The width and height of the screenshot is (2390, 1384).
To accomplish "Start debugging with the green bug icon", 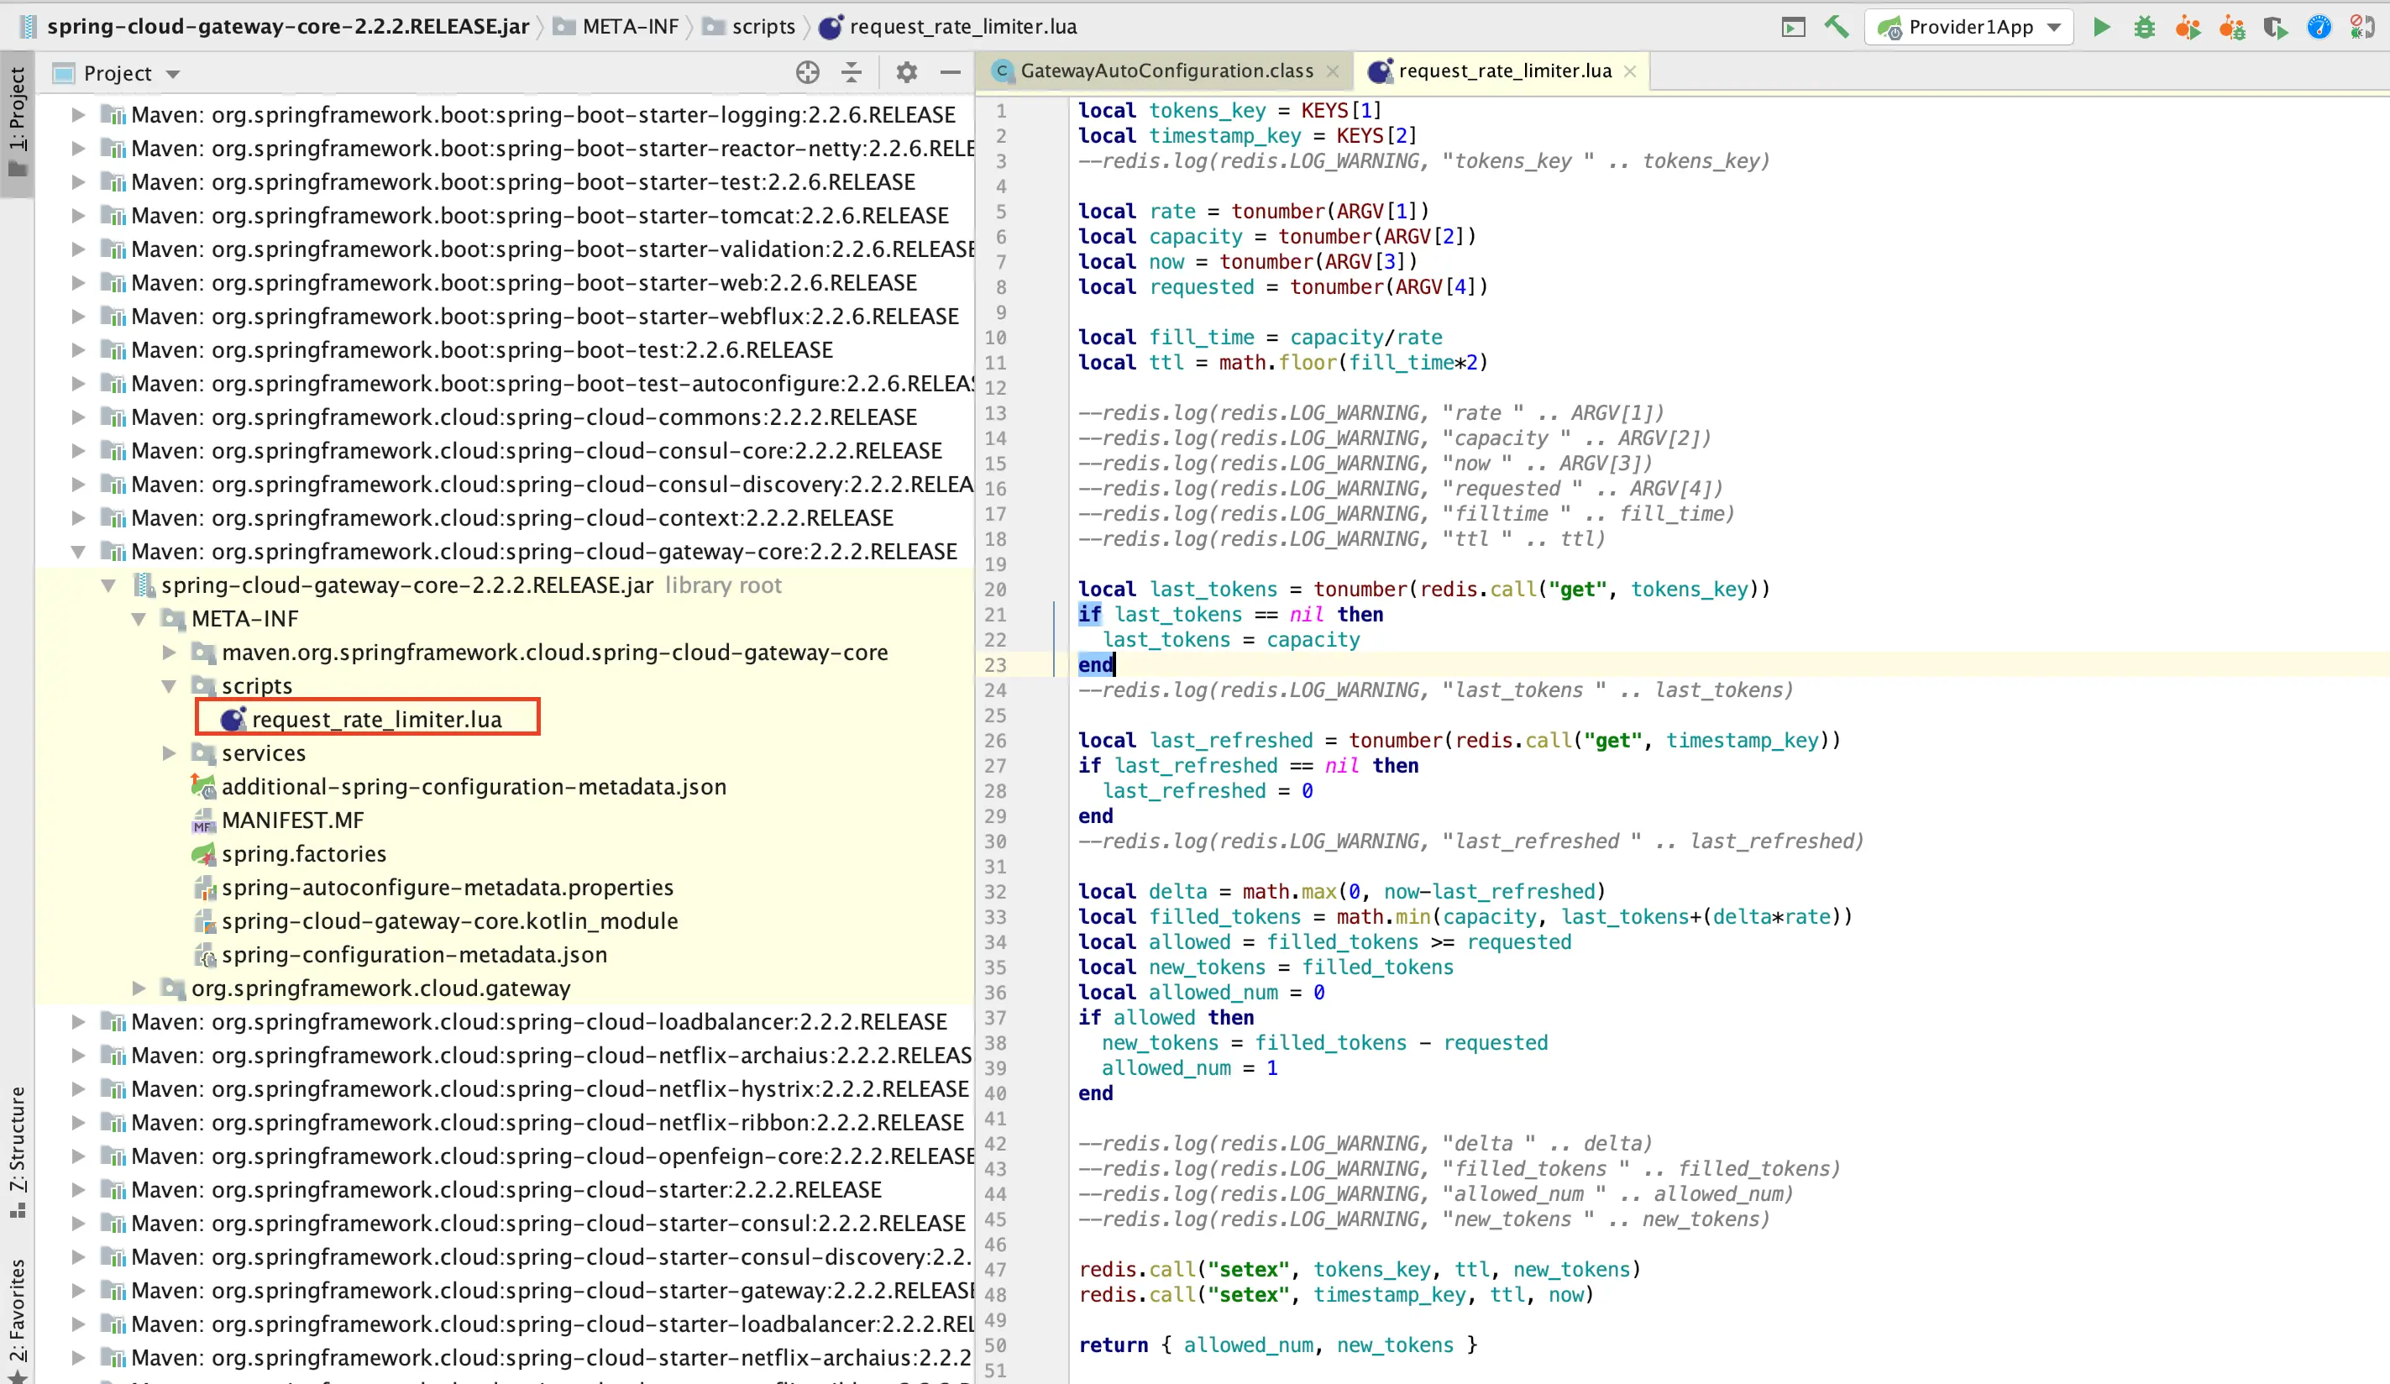I will pyautogui.click(x=2144, y=27).
